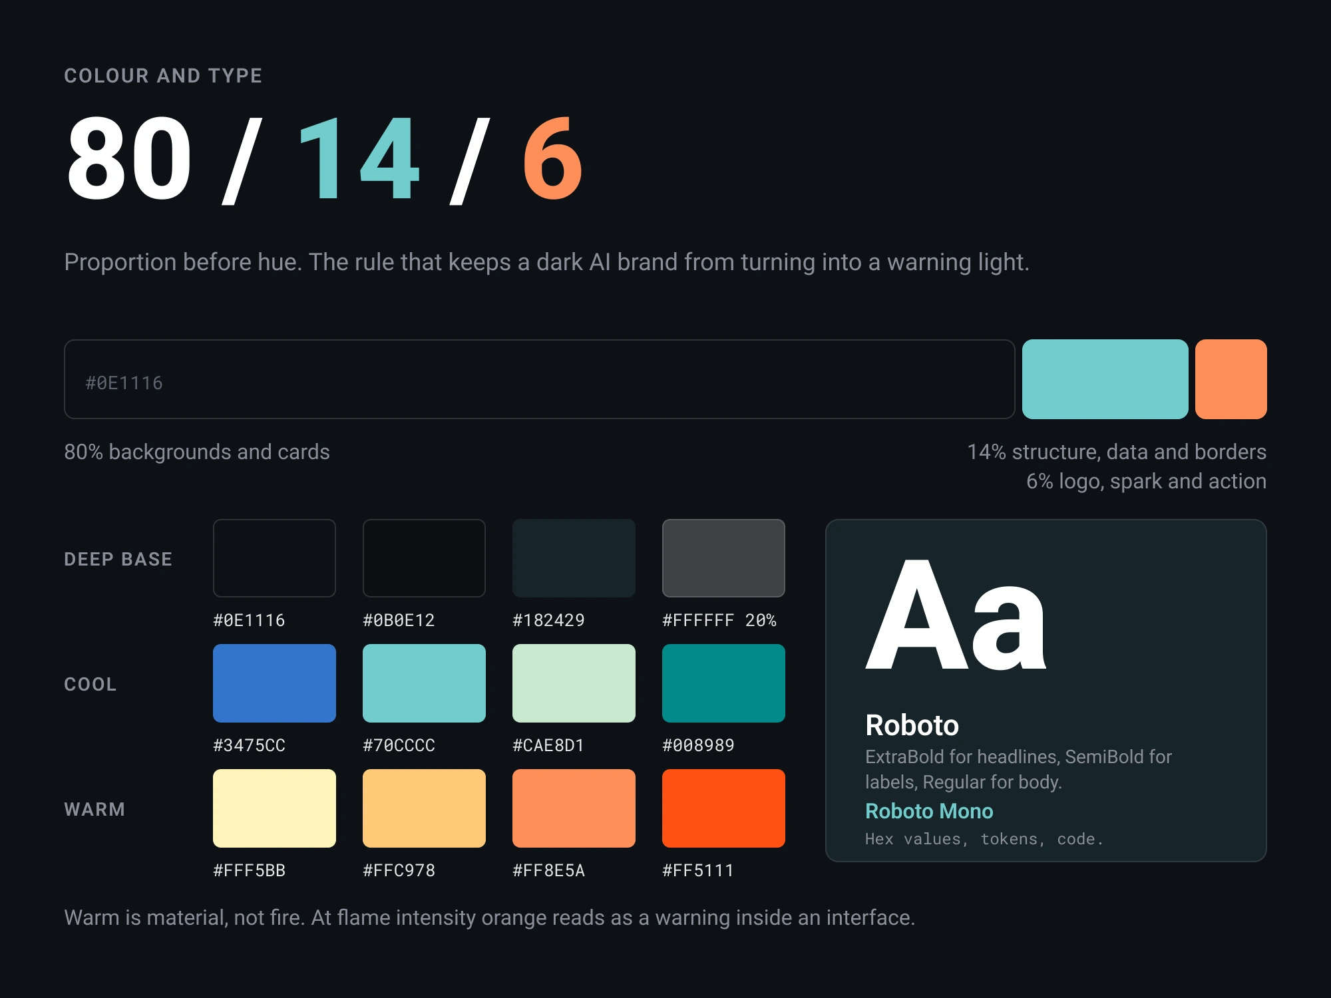Pick the #FF8E5A orange swatch in Warm row
The width and height of the screenshot is (1331, 998).
click(574, 808)
